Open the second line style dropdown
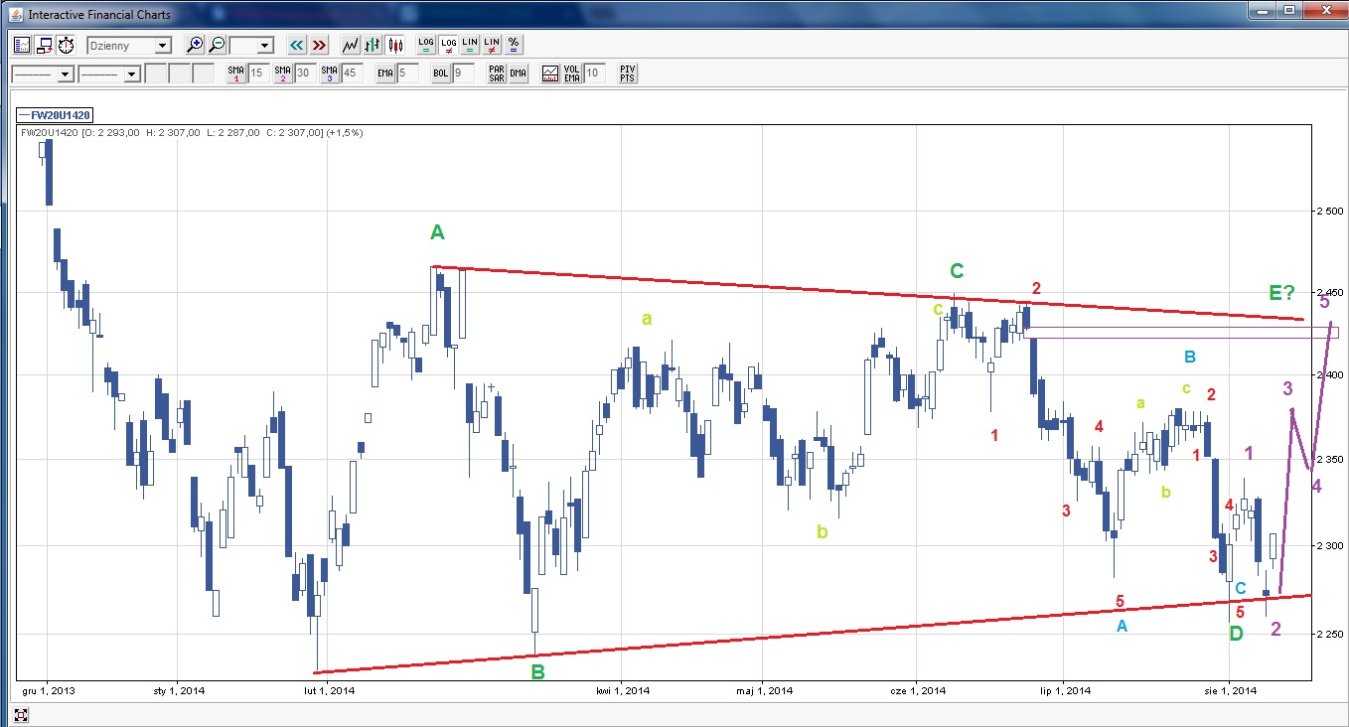 (109, 74)
